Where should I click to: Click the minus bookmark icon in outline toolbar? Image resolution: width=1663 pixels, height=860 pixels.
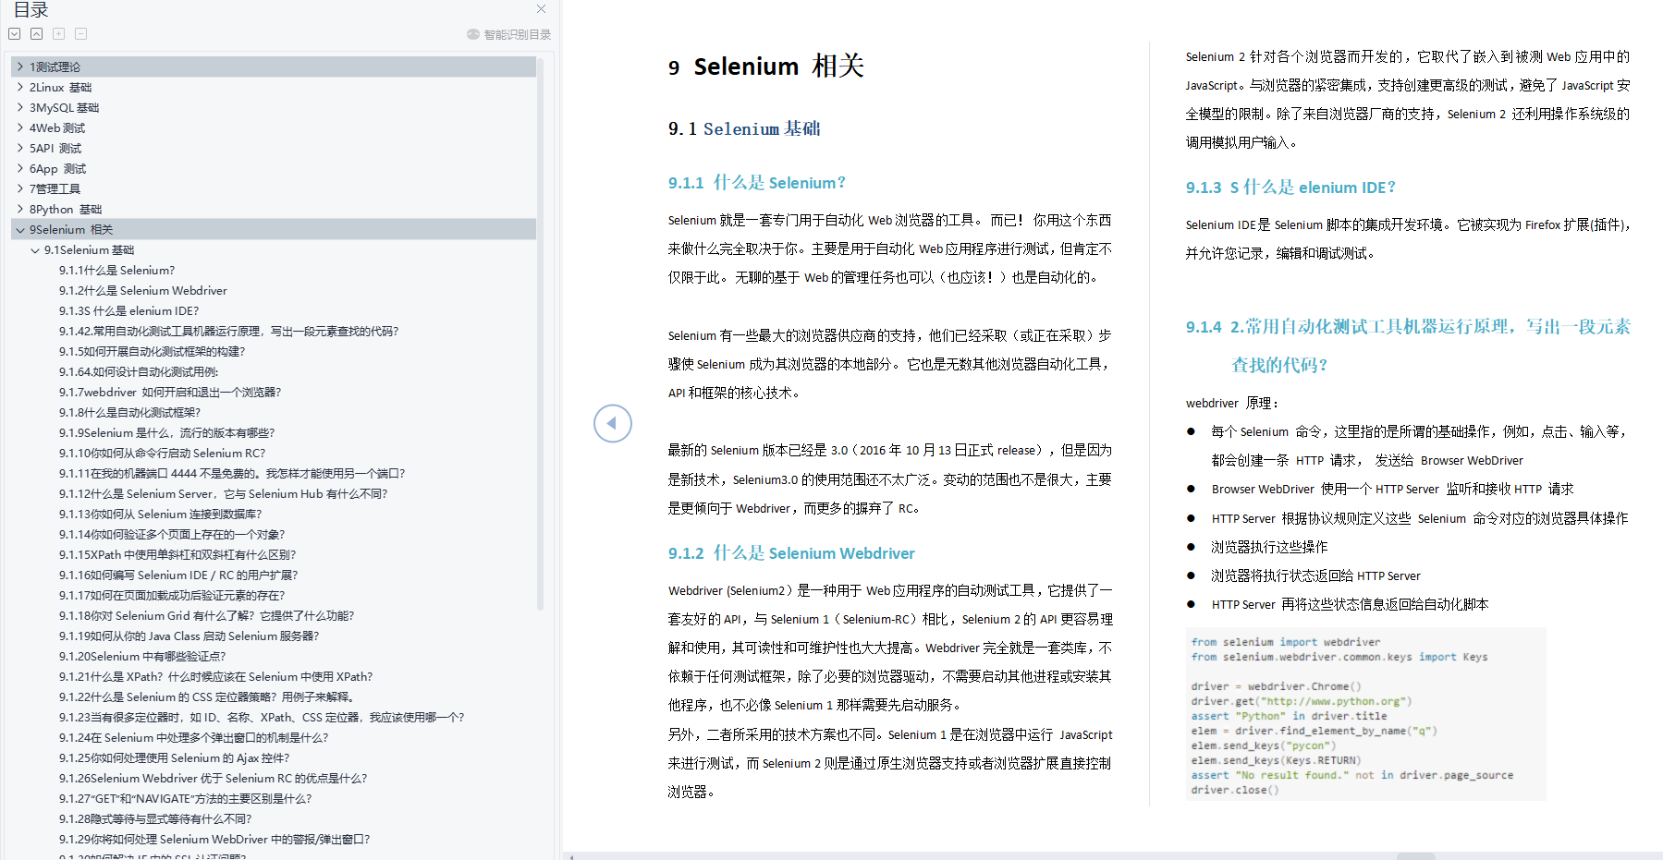[80, 34]
